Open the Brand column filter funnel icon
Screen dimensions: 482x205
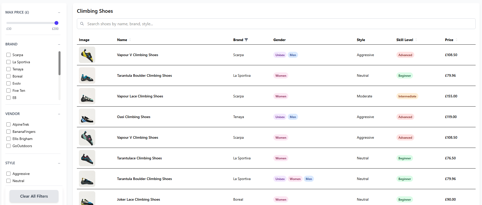246,40
